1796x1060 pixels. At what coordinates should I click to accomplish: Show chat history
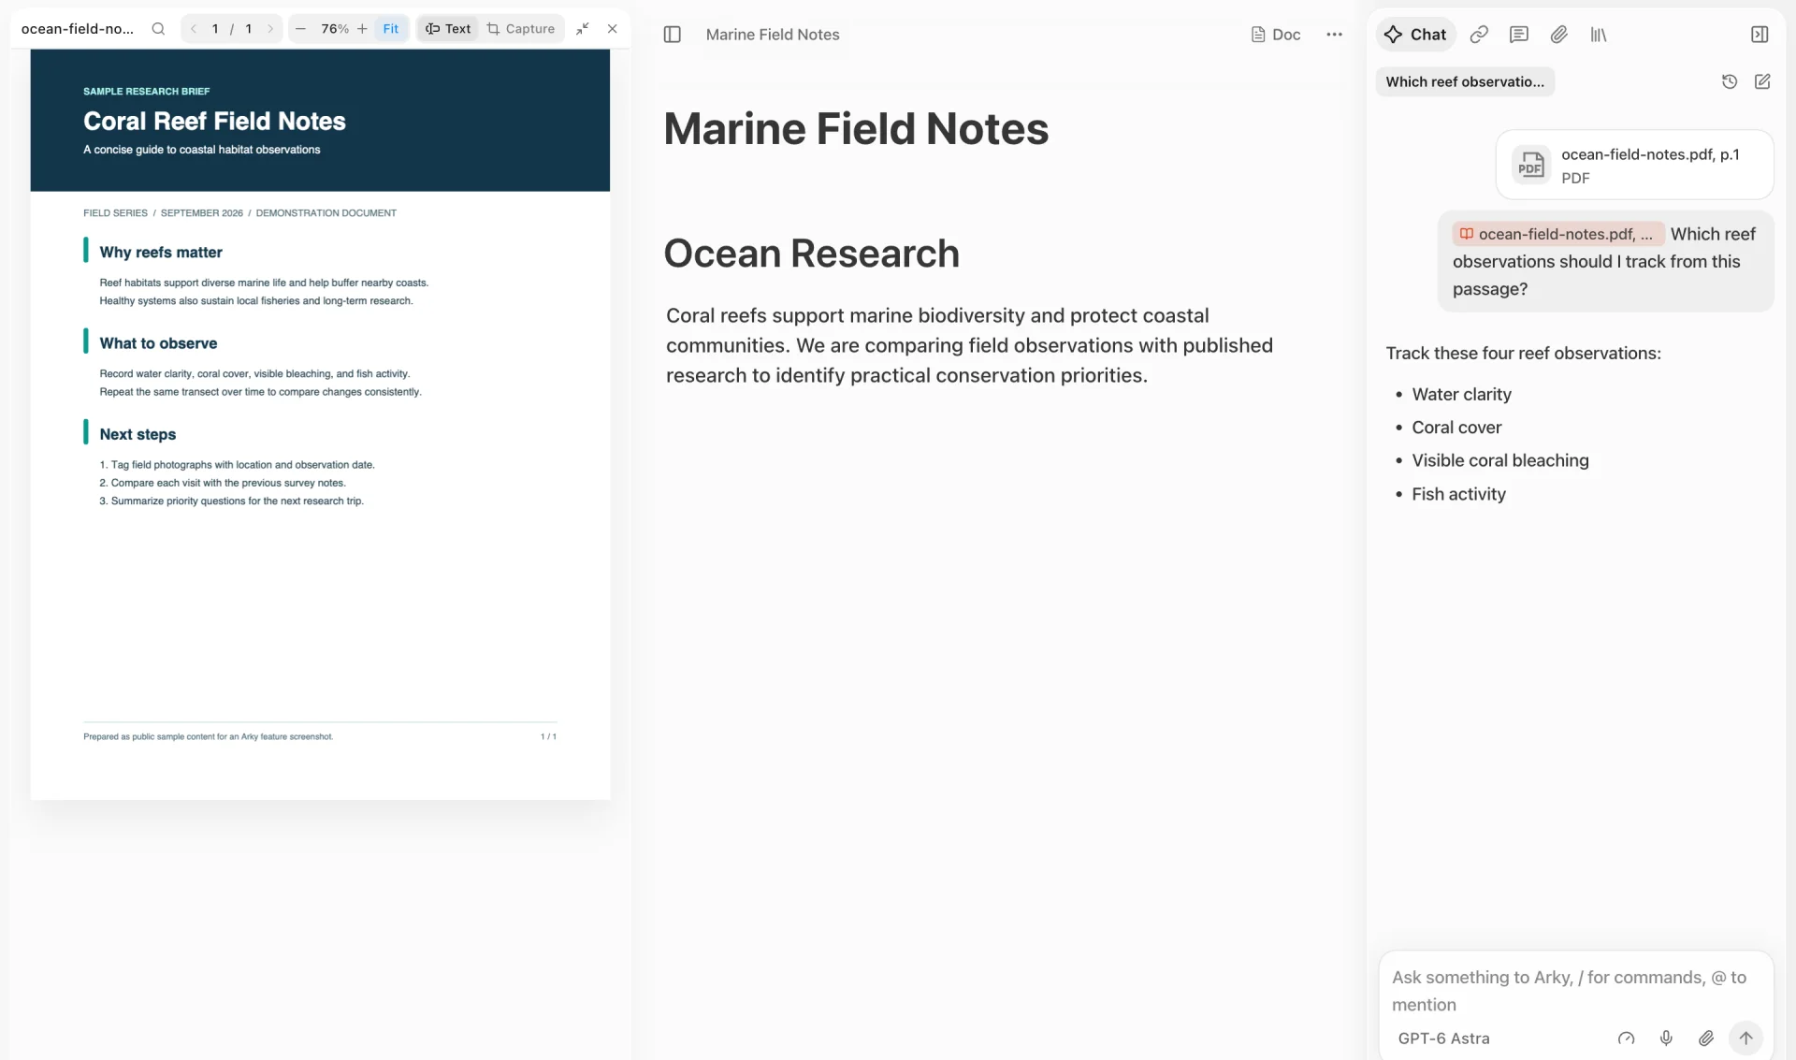pos(1730,81)
